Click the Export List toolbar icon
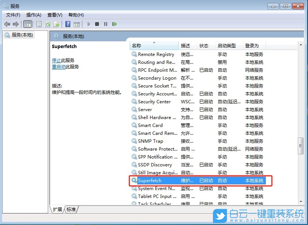 (x=57, y=24)
